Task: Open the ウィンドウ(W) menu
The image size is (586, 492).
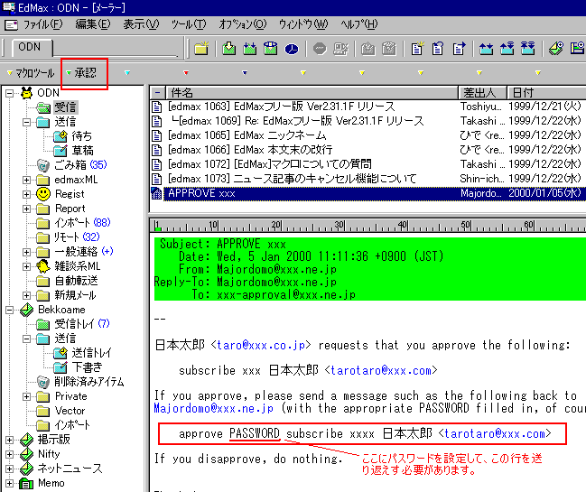Action: (x=303, y=24)
